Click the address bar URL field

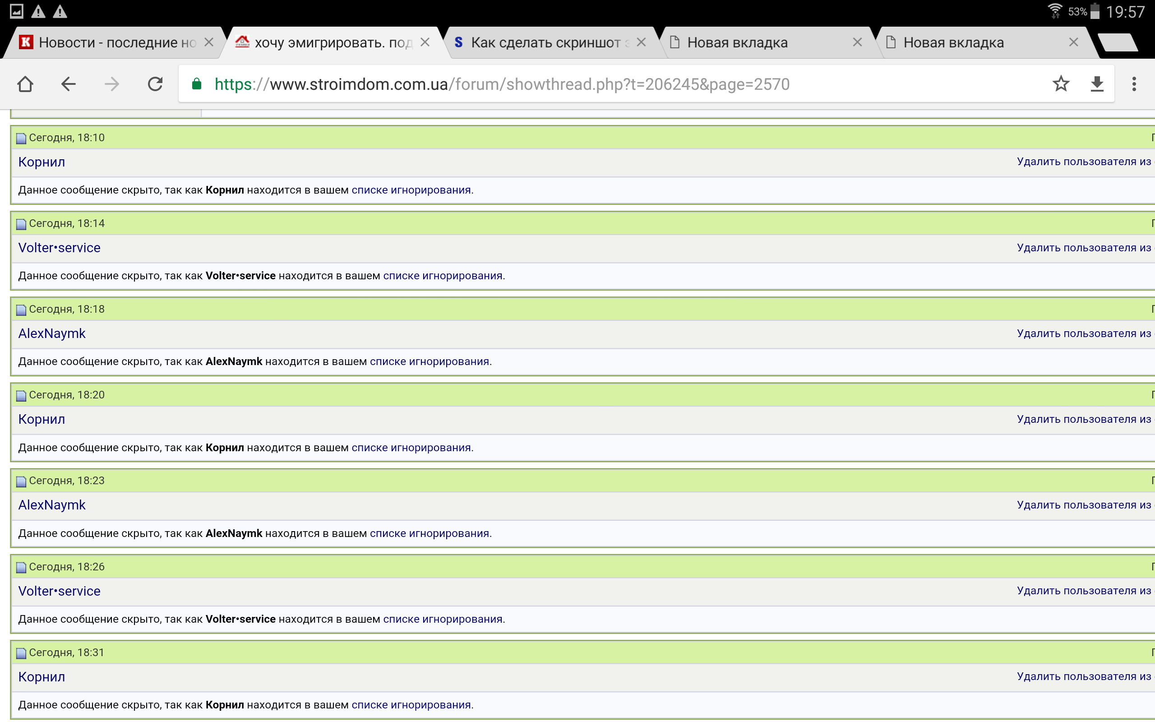(525, 84)
